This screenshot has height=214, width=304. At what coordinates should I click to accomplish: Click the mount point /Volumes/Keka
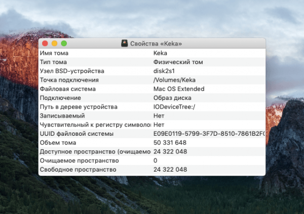pyautogui.click(x=174, y=80)
